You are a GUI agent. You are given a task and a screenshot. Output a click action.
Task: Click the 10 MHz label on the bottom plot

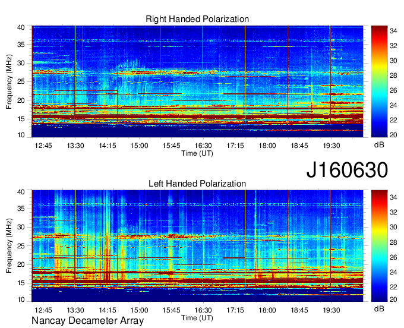point(21,299)
